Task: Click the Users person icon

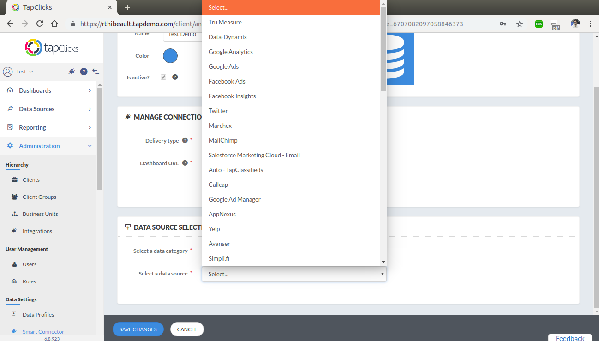Action: (14, 264)
